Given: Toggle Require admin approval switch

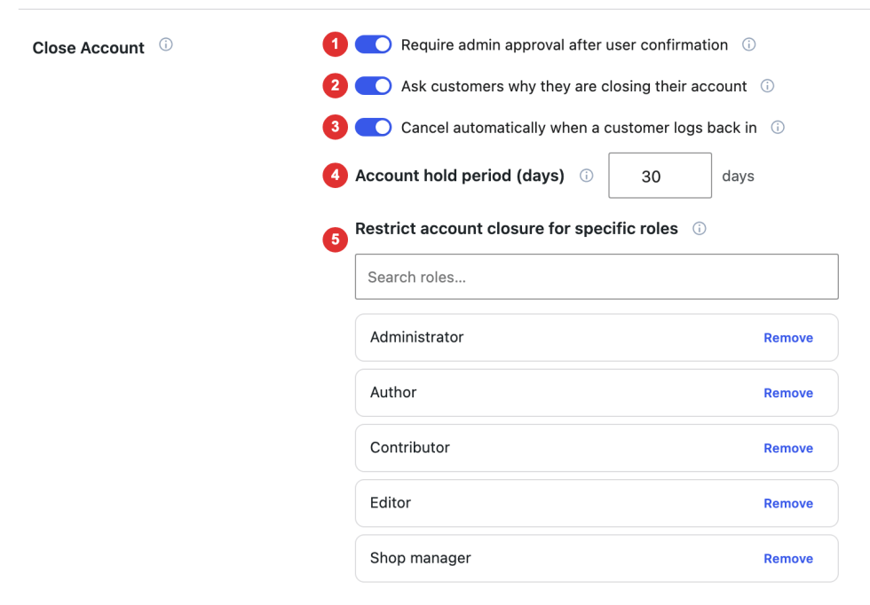Looking at the screenshot, I should [374, 44].
